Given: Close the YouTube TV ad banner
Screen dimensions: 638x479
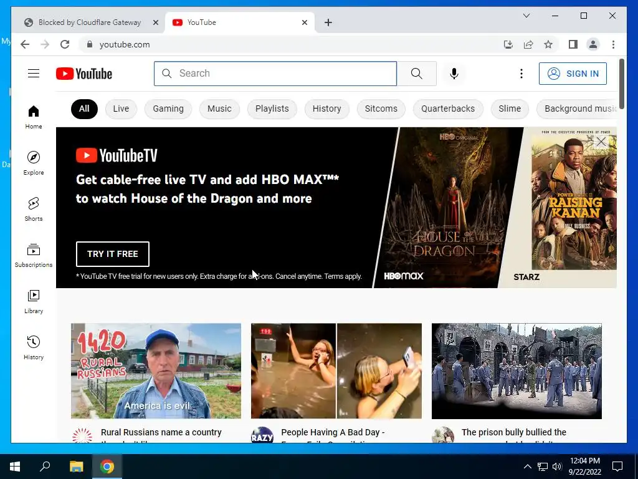Looking at the screenshot, I should (x=601, y=142).
